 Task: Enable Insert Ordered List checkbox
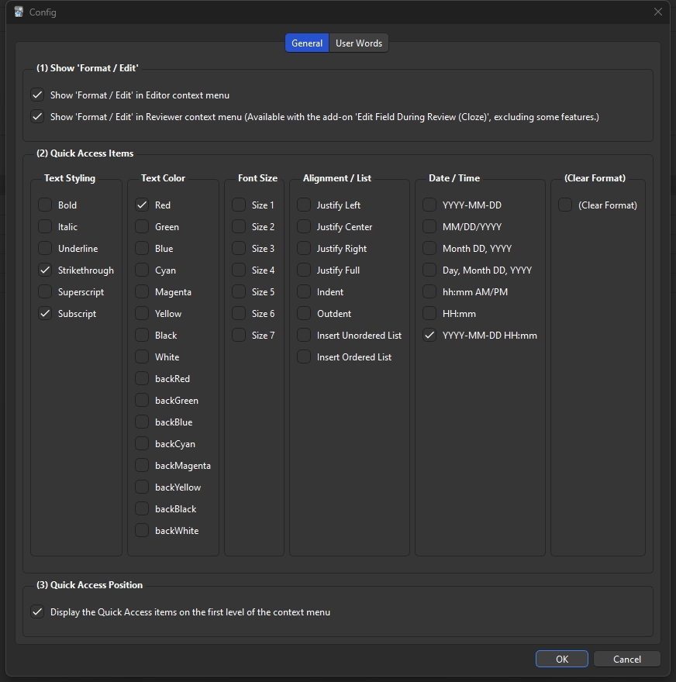click(305, 357)
